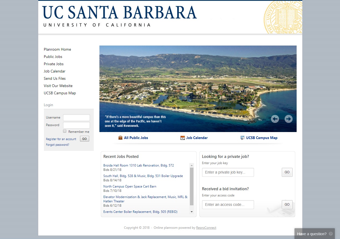The width and height of the screenshot is (340, 239).
Task: Click the previous slide arrow on banner
Action: tap(275, 119)
